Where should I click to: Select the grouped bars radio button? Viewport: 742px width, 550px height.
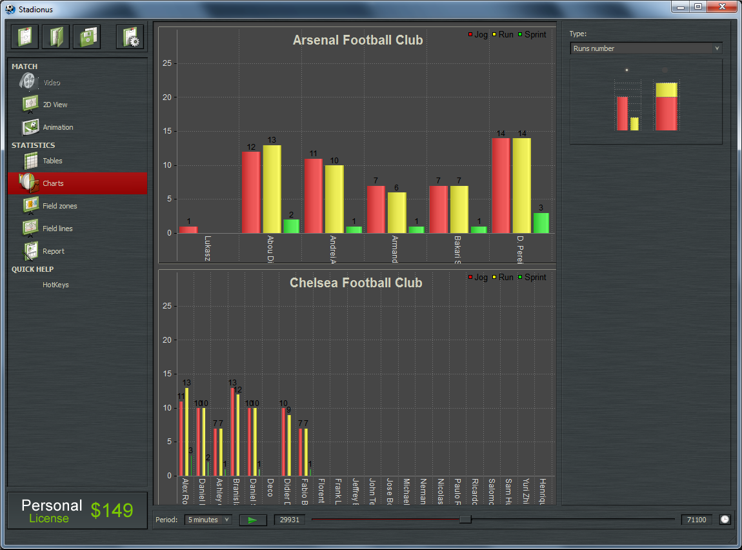[x=627, y=70]
